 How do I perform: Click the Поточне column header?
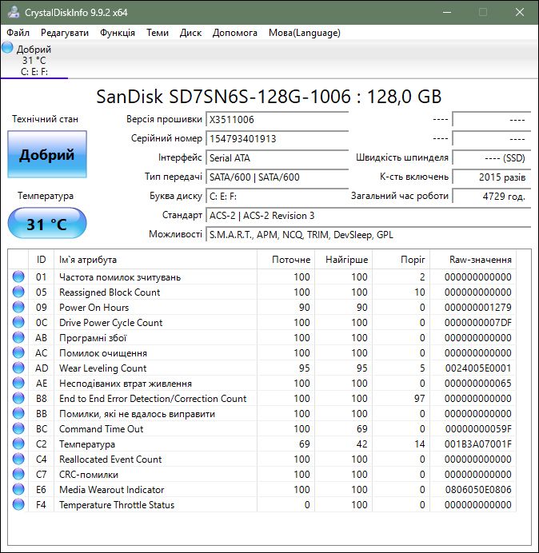coord(286,260)
